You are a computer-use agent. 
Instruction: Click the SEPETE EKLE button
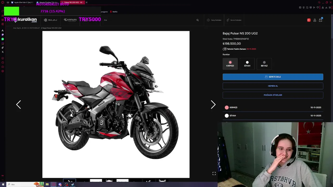(273, 77)
